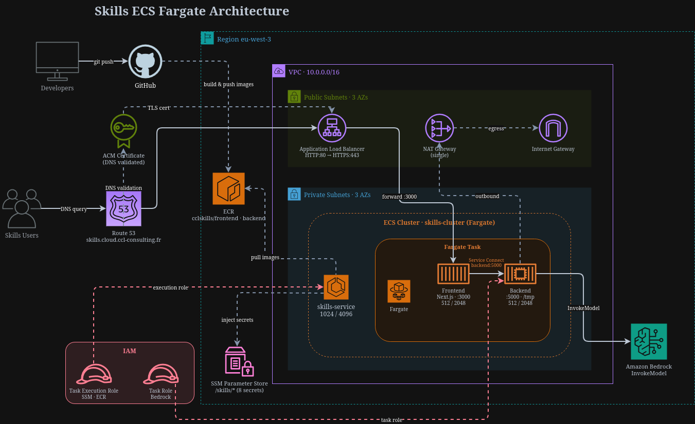Image resolution: width=695 pixels, height=424 pixels.
Task: Click 'Private Subnets · 3 AZs' label
Action: point(337,195)
